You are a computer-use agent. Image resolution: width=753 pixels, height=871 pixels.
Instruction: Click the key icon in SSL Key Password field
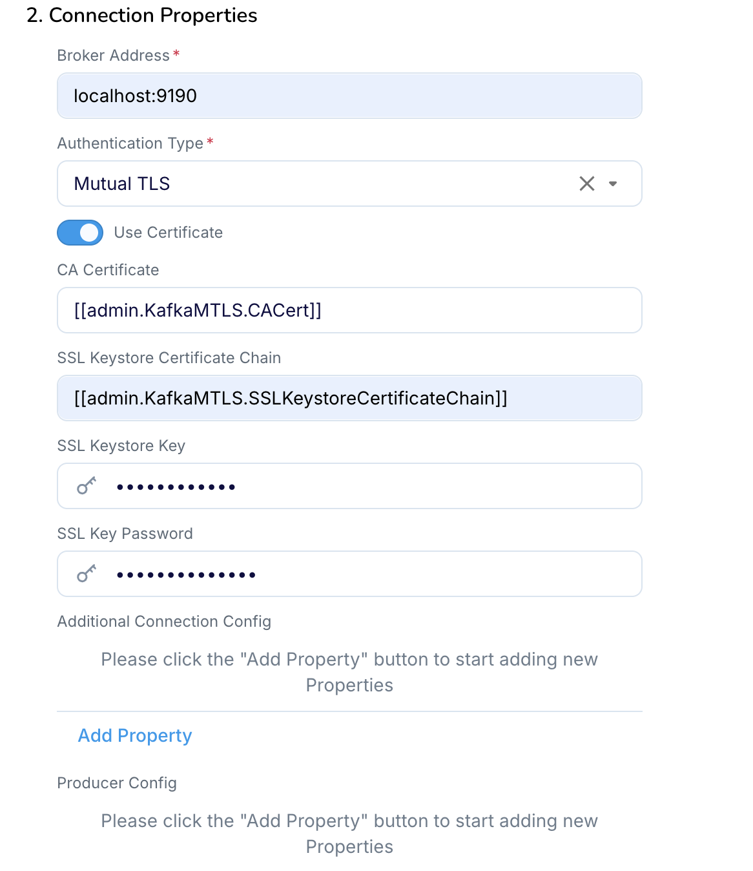[87, 574]
